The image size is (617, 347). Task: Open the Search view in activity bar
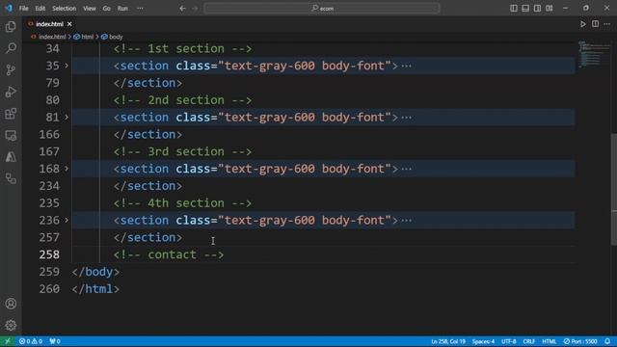[11, 48]
